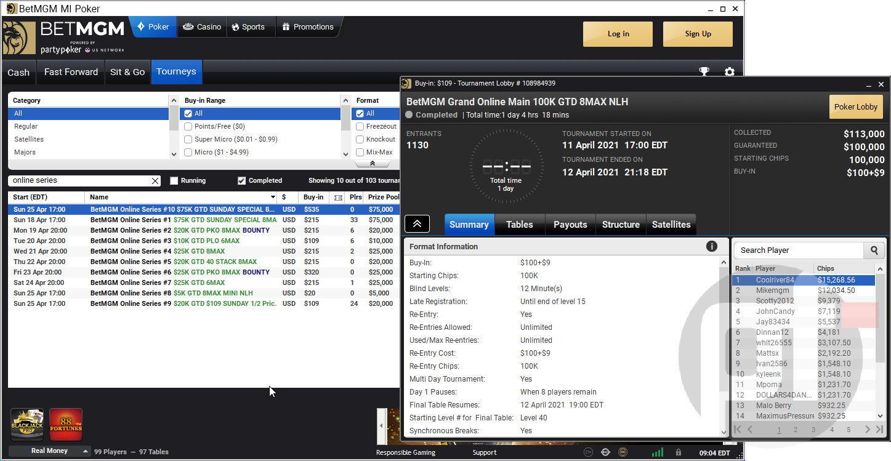Open the Structure tab
This screenshot has width=891, height=461.
(621, 225)
